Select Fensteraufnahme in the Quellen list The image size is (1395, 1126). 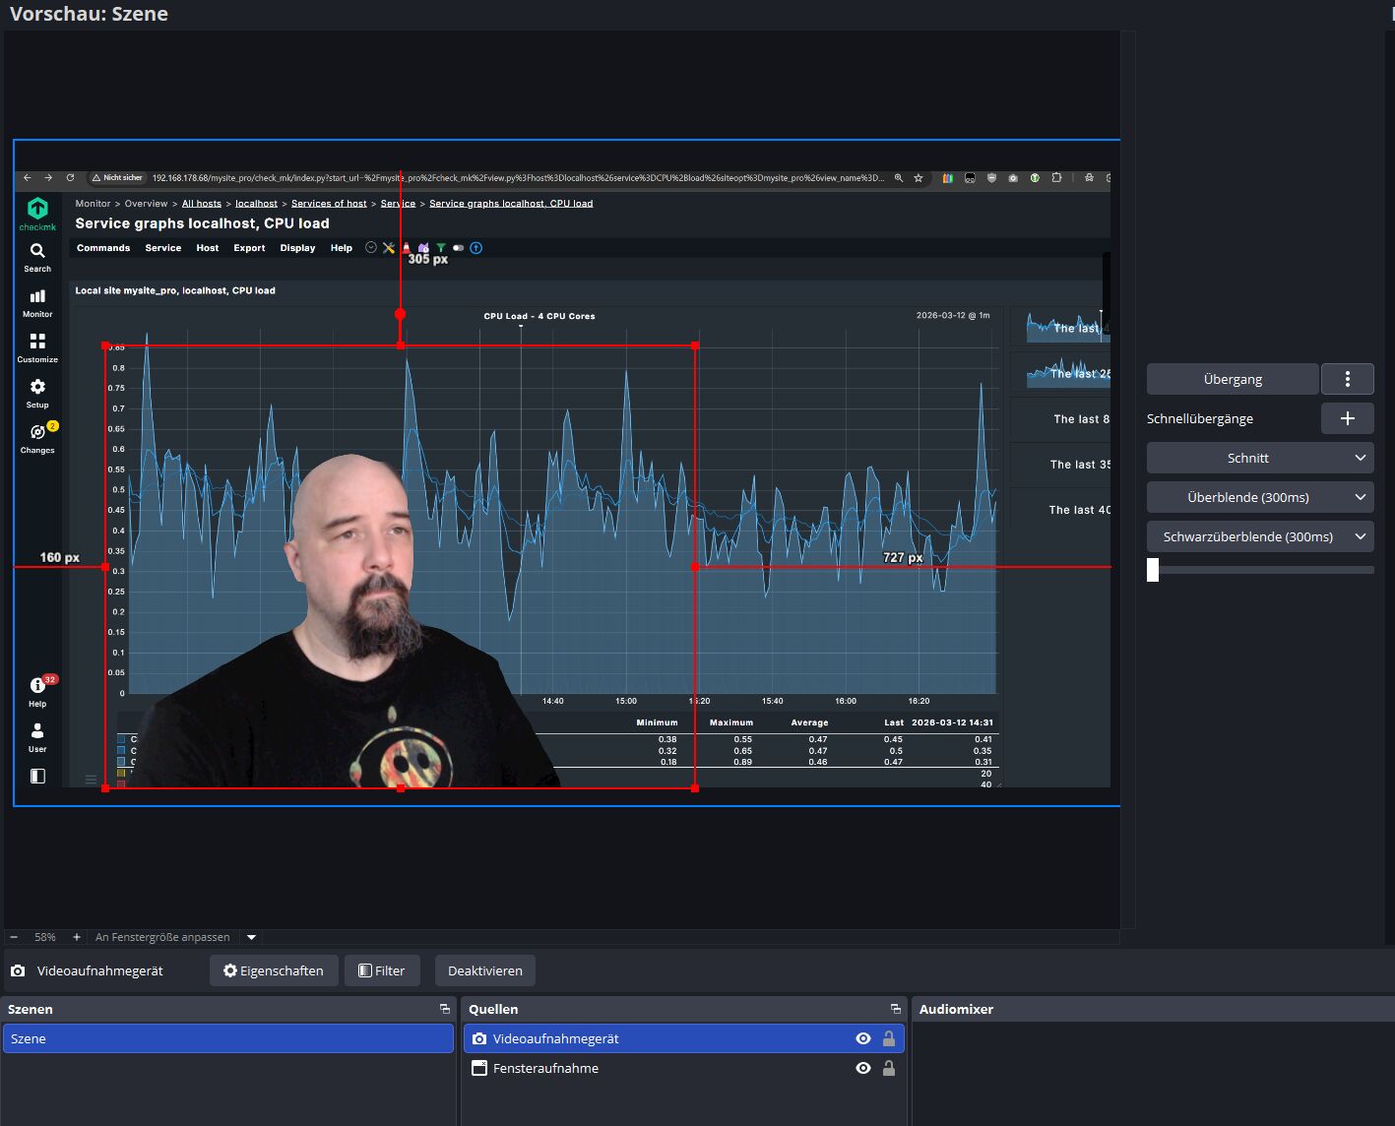545,1068
